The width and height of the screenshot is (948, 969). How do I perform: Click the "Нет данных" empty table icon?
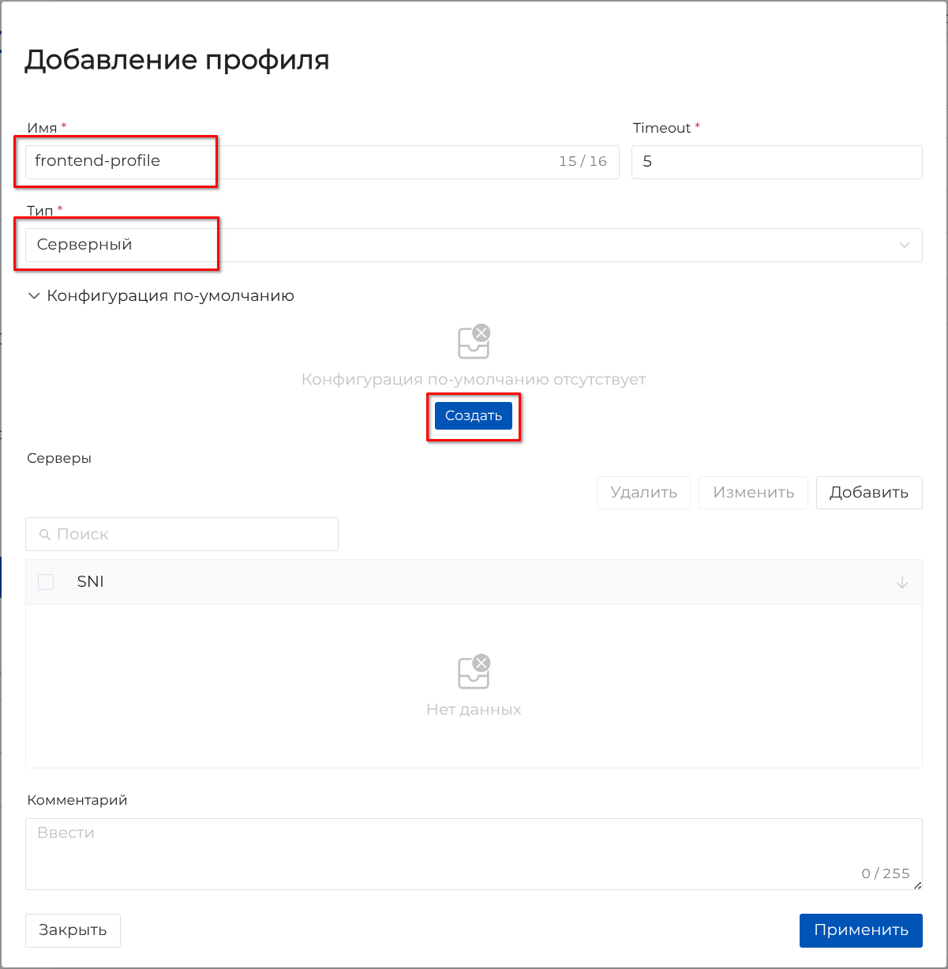coord(474,672)
